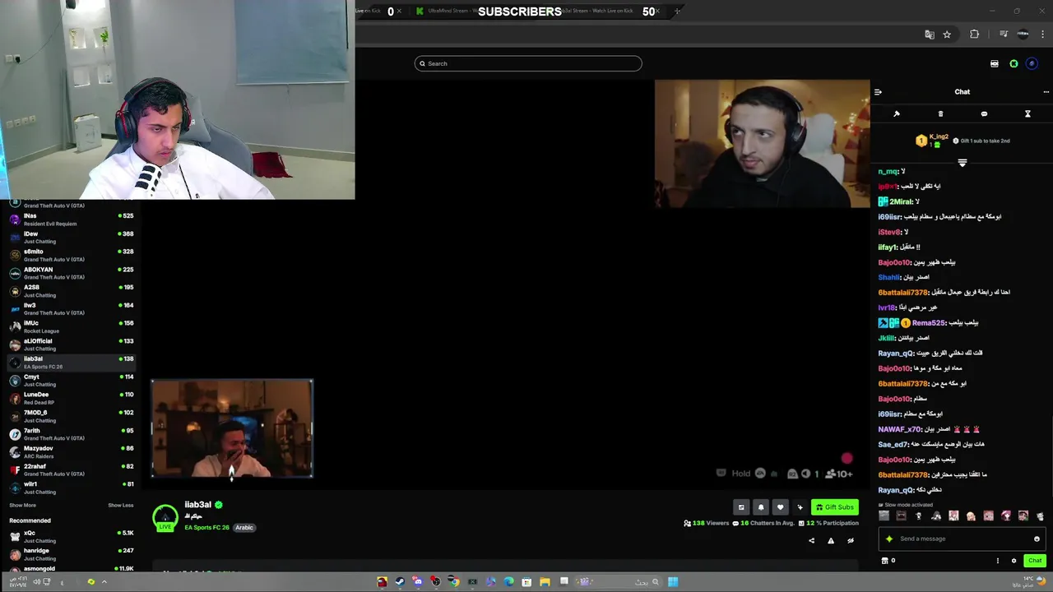The width and height of the screenshot is (1053, 592).
Task: Open xQc in Recommended channels
Action: point(72,536)
